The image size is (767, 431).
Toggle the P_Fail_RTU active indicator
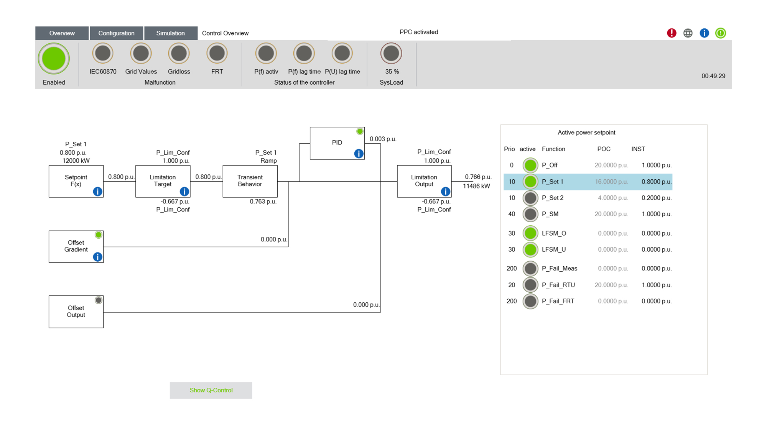click(x=530, y=285)
